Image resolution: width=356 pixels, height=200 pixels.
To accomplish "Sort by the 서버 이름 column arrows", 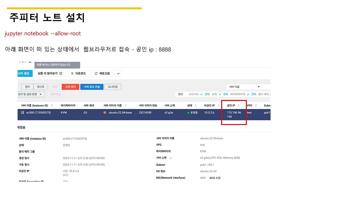I will point(52,105).
